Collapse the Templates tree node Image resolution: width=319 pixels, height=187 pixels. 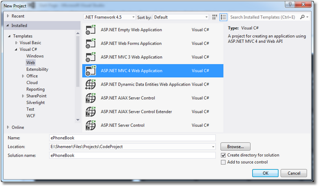click(x=9, y=36)
